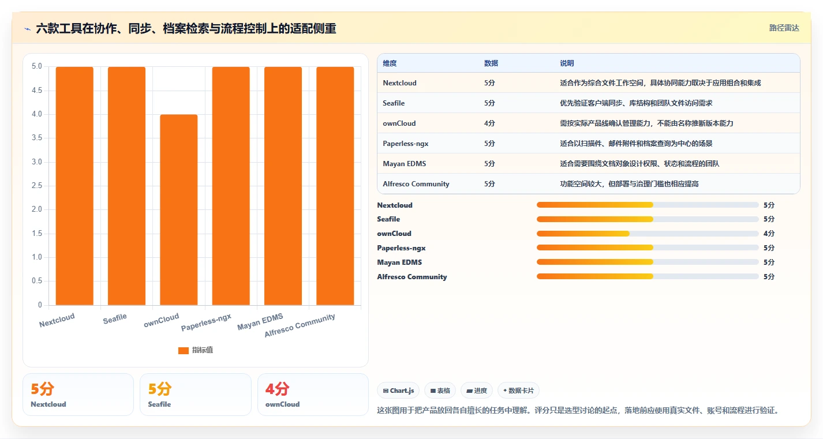Click the 维度 column header
The width and height of the screenshot is (823, 439).
click(x=390, y=63)
